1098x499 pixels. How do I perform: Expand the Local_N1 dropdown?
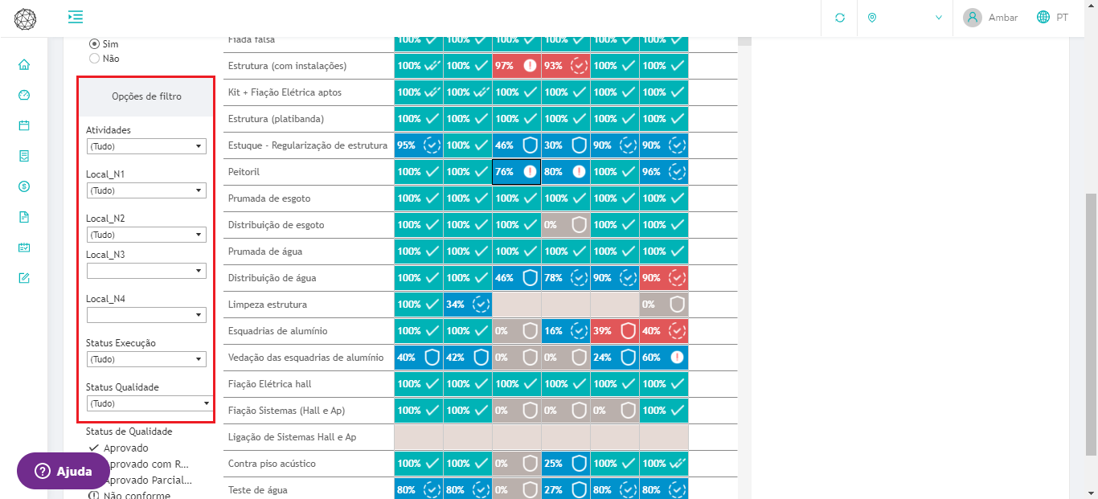[x=146, y=190]
